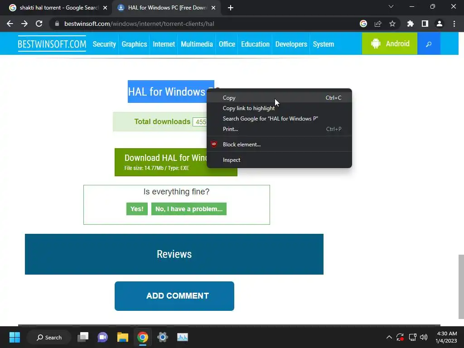
Task: Choose Print... in the context menu
Action: (279, 129)
